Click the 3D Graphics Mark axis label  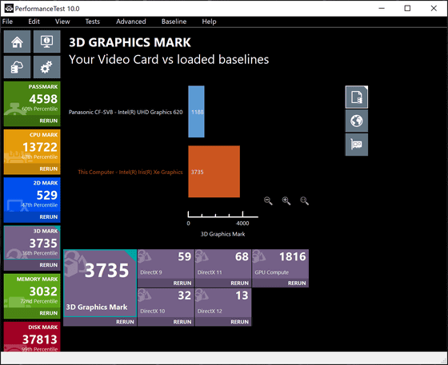222,234
